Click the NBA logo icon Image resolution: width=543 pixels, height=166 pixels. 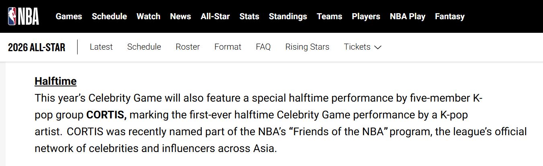(23, 16)
